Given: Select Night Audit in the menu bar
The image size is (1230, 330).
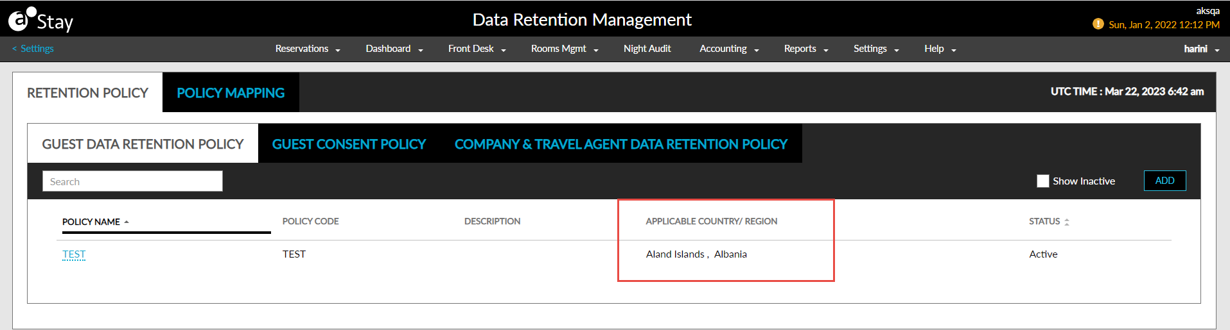Looking at the screenshot, I should 647,49.
